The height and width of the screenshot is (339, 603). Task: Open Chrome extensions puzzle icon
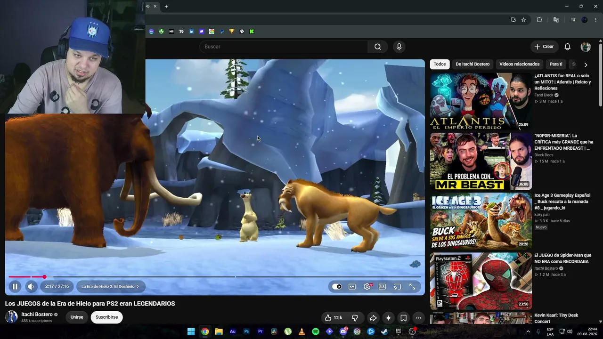pos(539,20)
